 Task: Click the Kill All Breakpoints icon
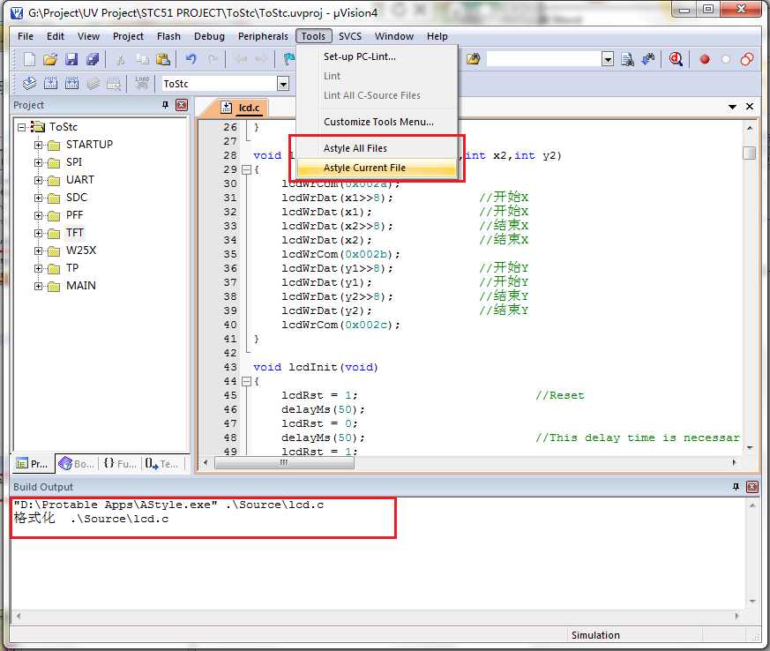point(747,59)
